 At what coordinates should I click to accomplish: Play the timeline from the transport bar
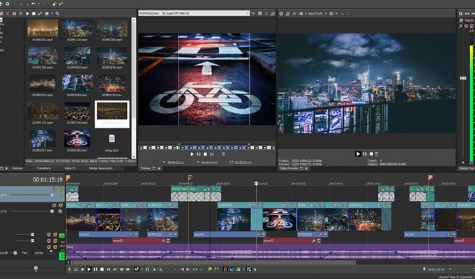pos(89,269)
